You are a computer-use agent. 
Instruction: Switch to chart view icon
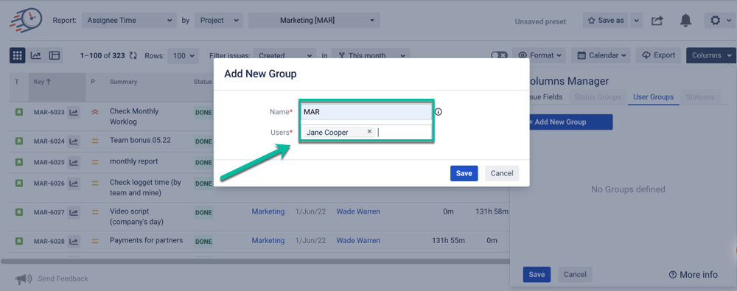point(35,55)
